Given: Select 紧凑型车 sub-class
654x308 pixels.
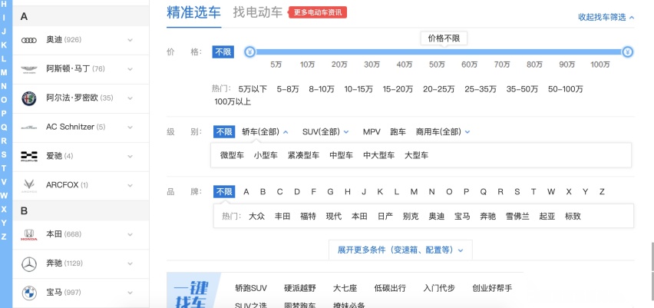Looking at the screenshot, I should point(303,156).
